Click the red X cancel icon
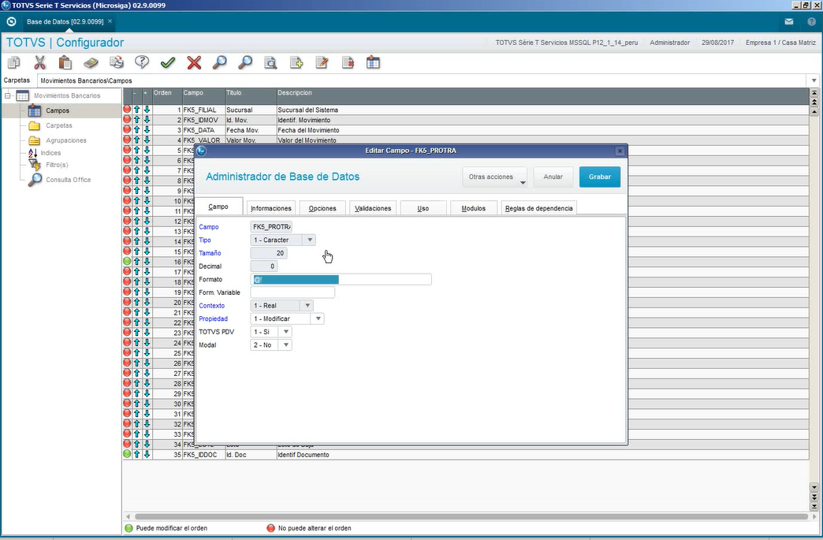 pyautogui.click(x=194, y=63)
